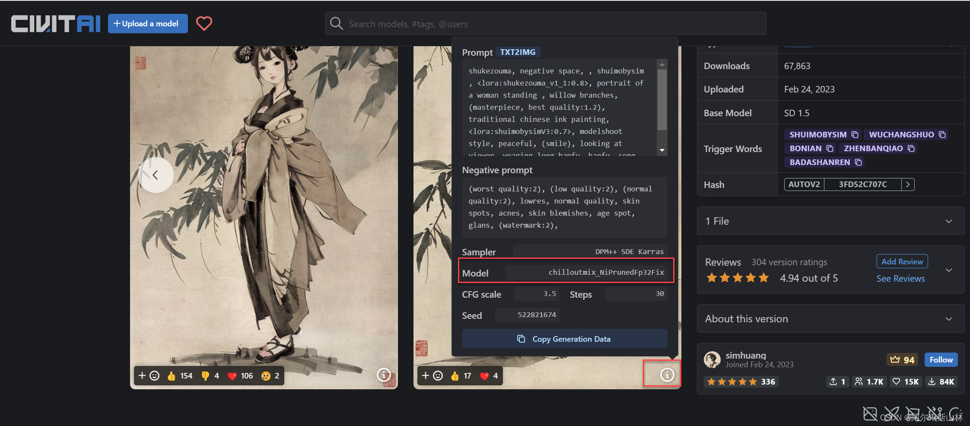Click next hash type arrow
Viewport: 970px width, 426px height.
908,184
